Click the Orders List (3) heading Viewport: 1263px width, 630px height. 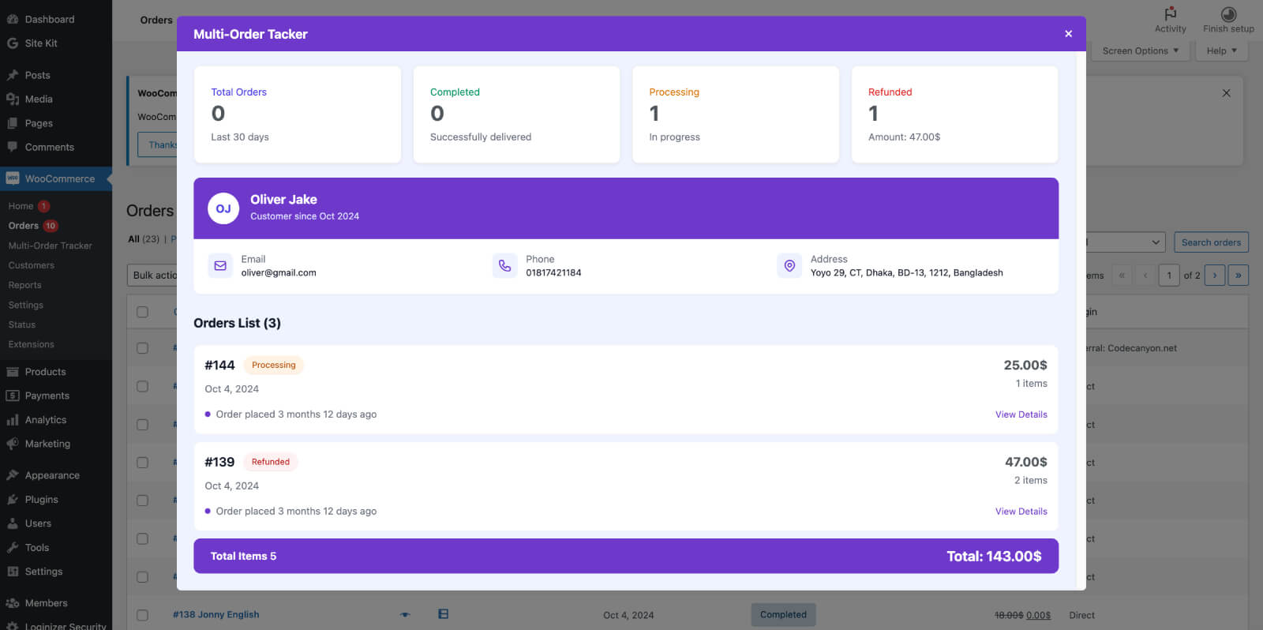[x=237, y=323]
